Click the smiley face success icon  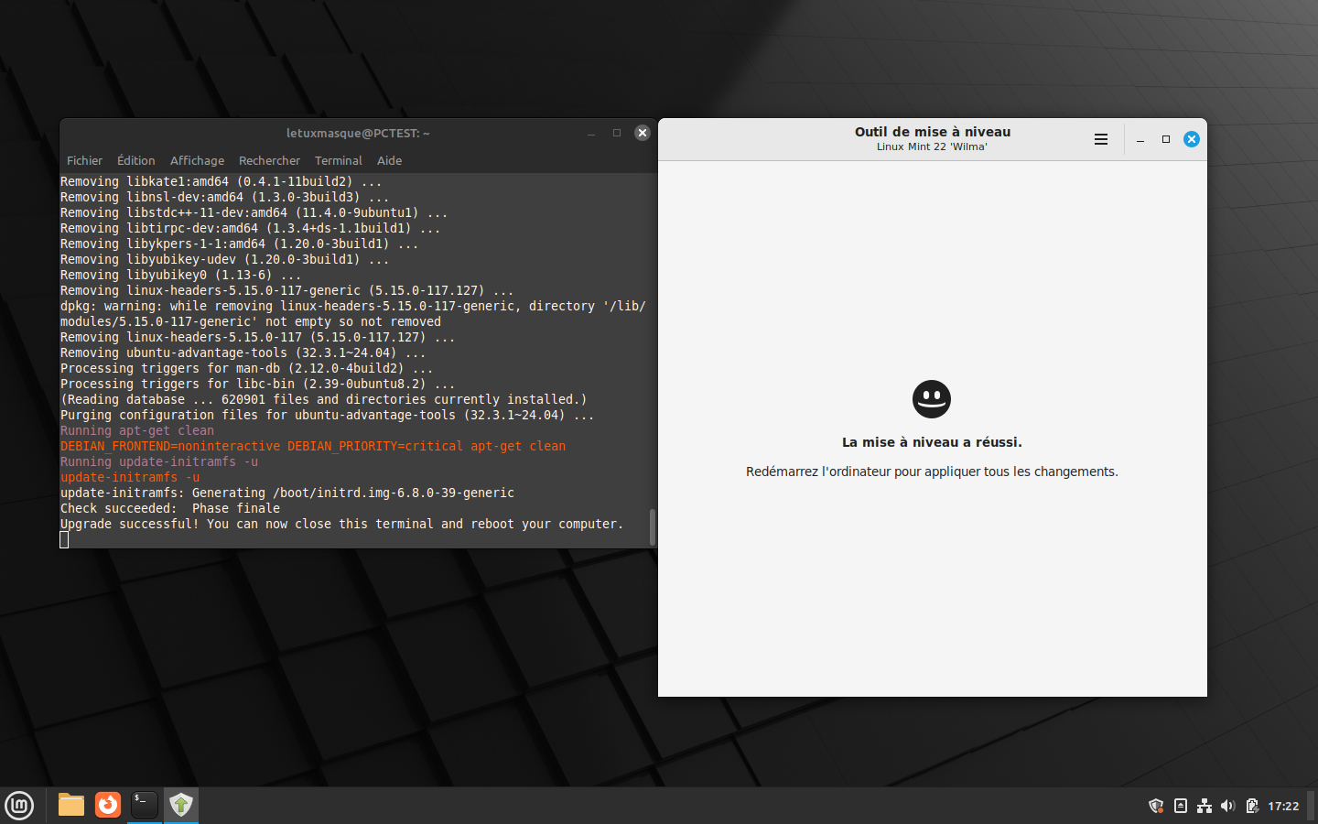pyautogui.click(x=932, y=399)
